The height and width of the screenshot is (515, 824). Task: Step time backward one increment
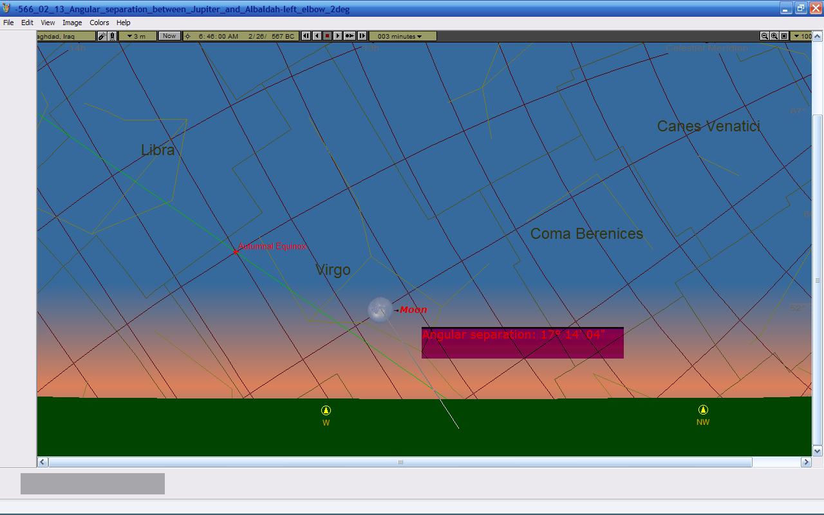306,36
